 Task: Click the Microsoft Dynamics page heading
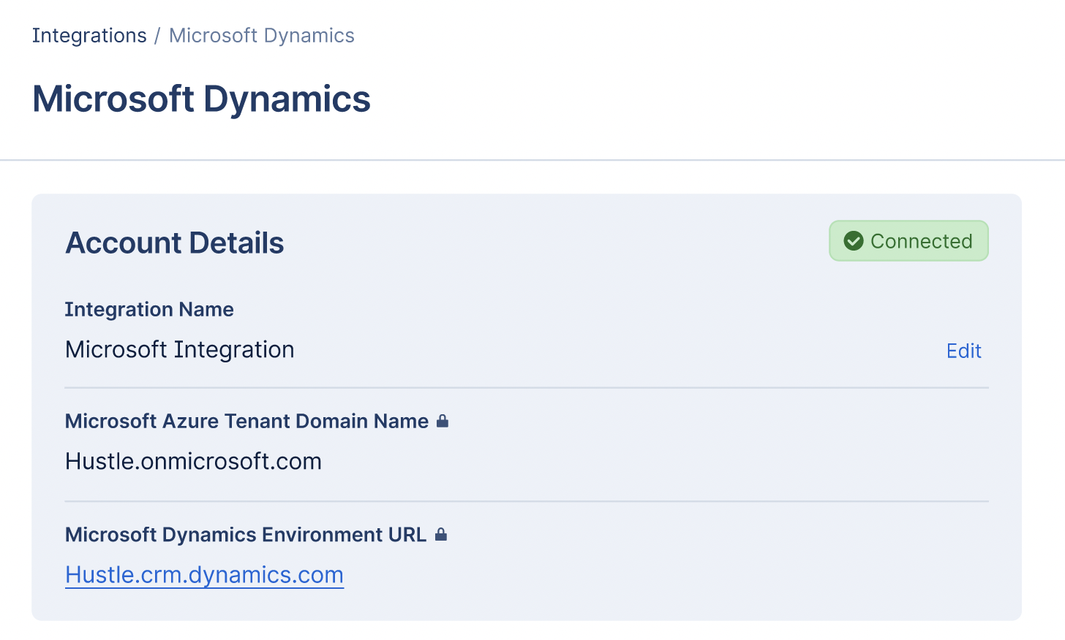pos(202,99)
